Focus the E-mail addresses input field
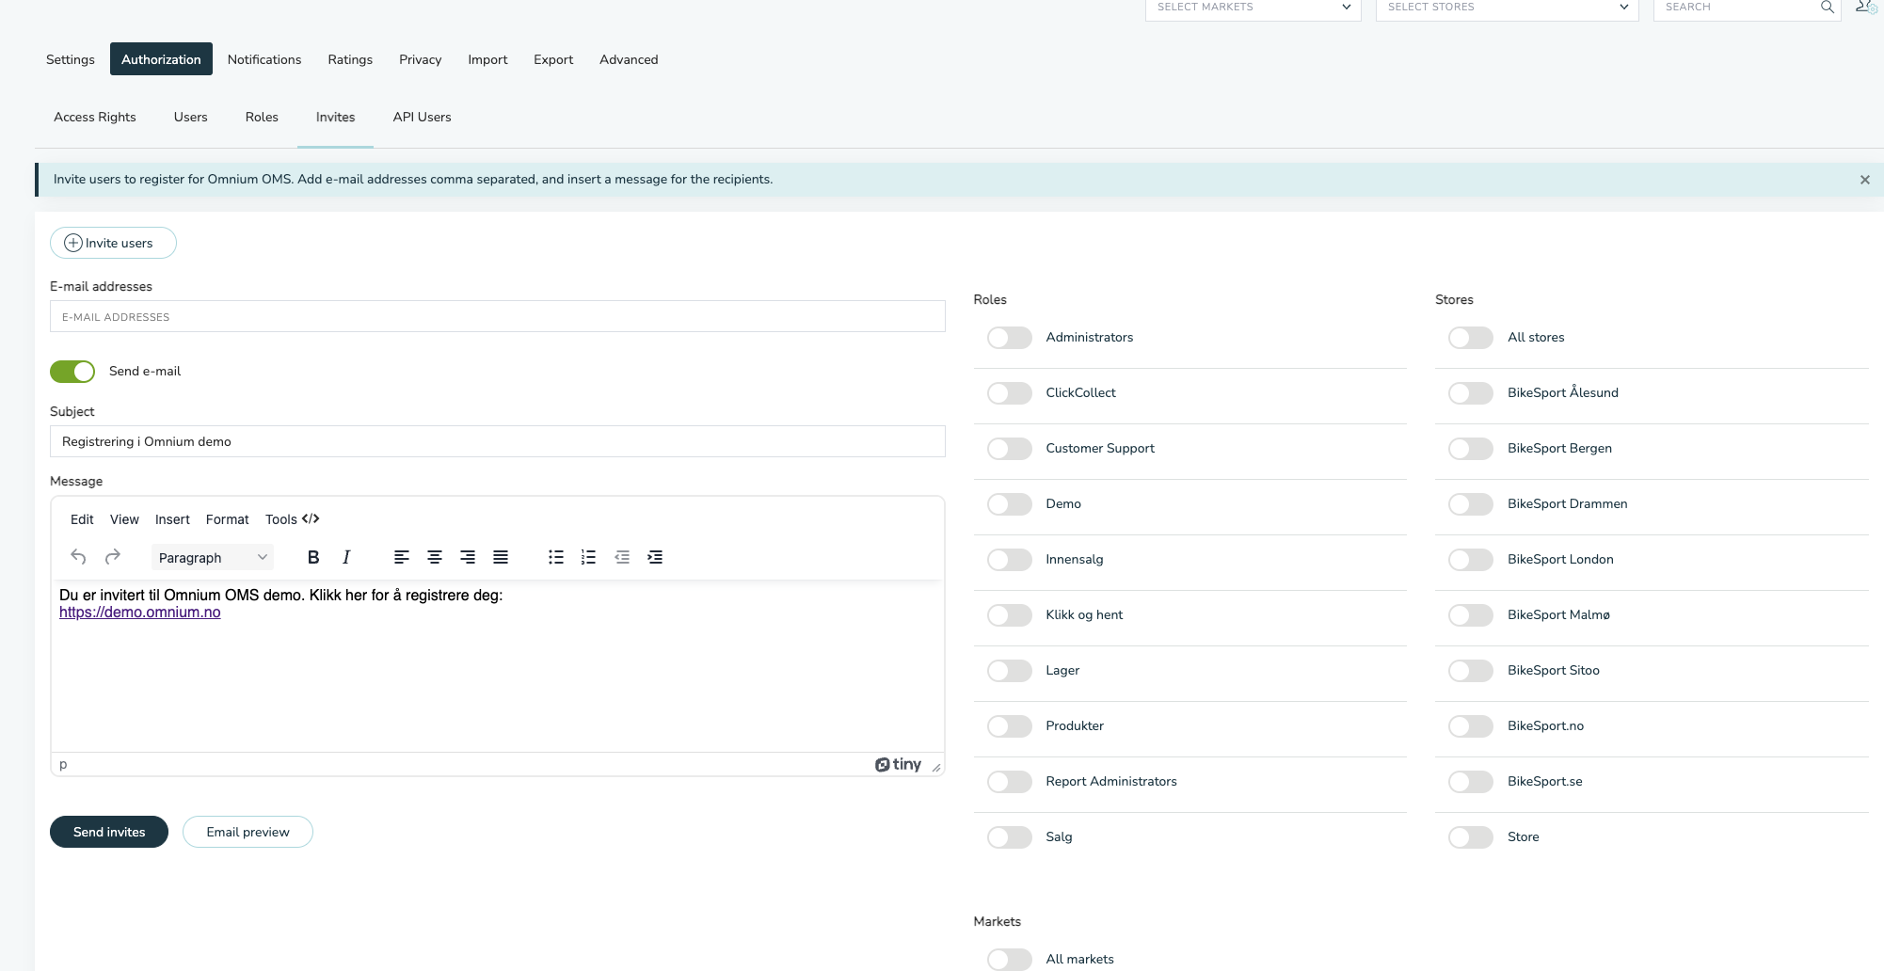Viewport: 1884px width, 971px height. pyautogui.click(x=497, y=316)
